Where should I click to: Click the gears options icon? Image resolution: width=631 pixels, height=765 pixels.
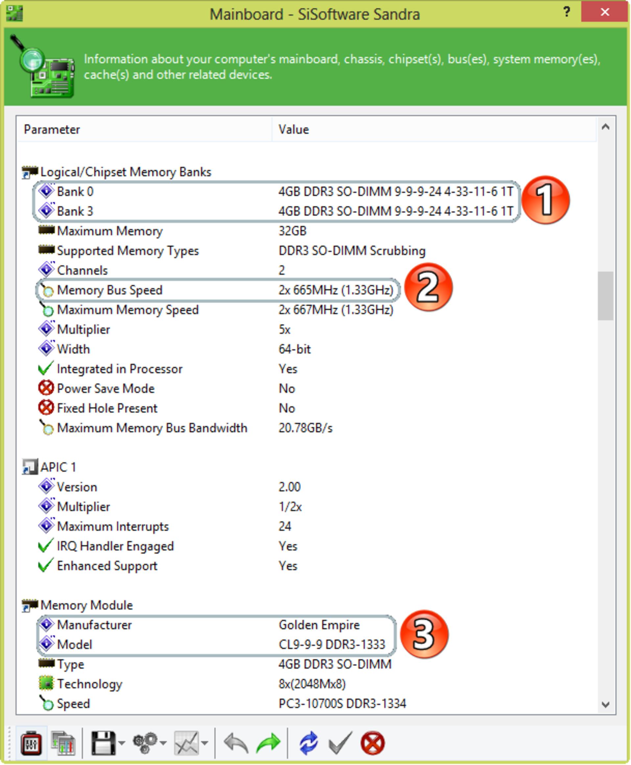(145, 743)
